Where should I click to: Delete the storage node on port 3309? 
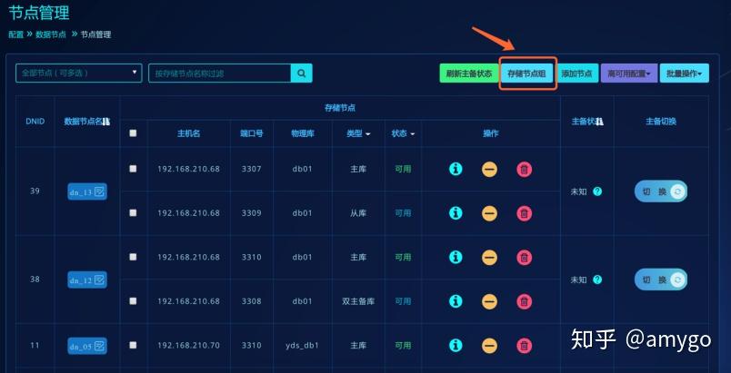pos(524,213)
